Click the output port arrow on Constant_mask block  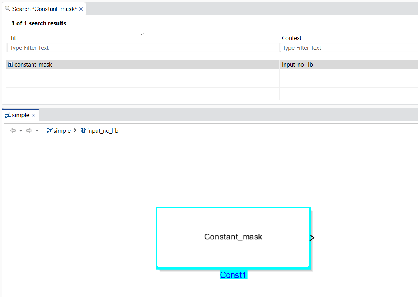pyautogui.click(x=312, y=238)
